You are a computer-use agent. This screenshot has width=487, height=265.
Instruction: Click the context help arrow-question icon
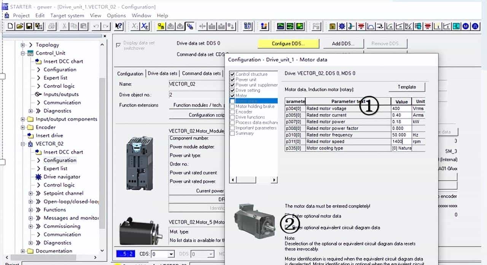click(118, 26)
